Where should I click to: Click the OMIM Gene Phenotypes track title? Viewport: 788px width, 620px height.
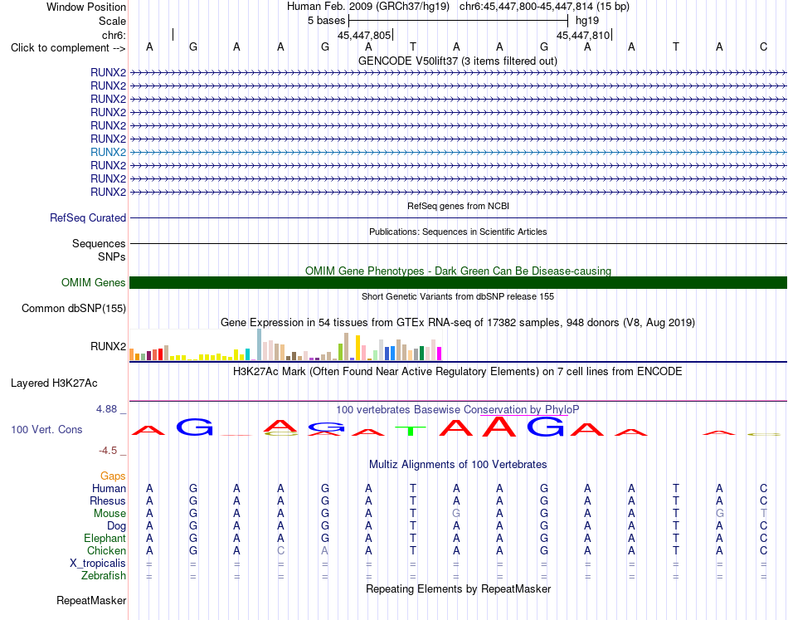458,271
